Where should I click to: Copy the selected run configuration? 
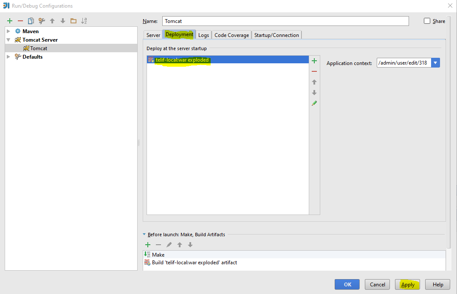[31, 21]
